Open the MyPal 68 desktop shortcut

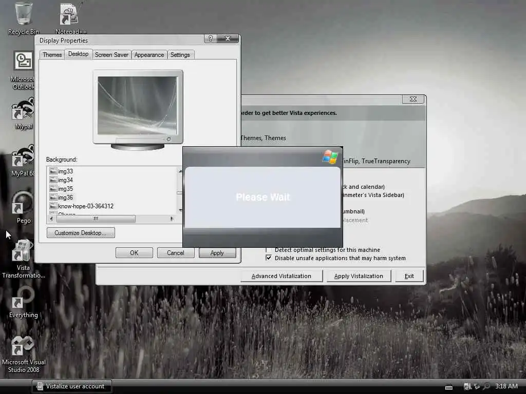(x=23, y=161)
